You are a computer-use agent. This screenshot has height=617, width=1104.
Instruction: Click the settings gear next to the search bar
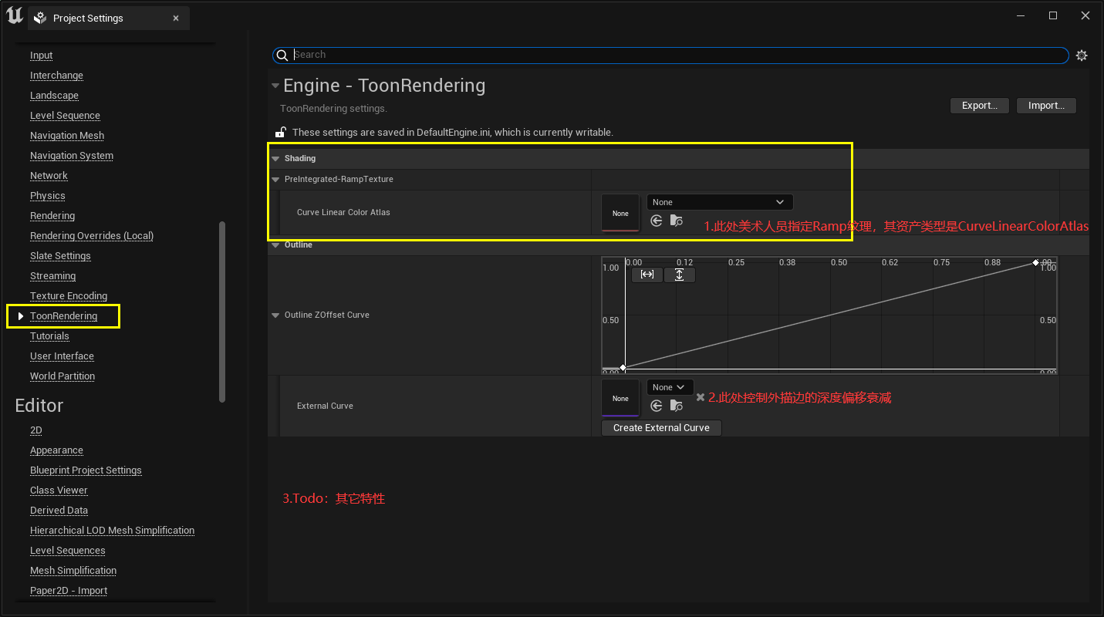(x=1082, y=55)
